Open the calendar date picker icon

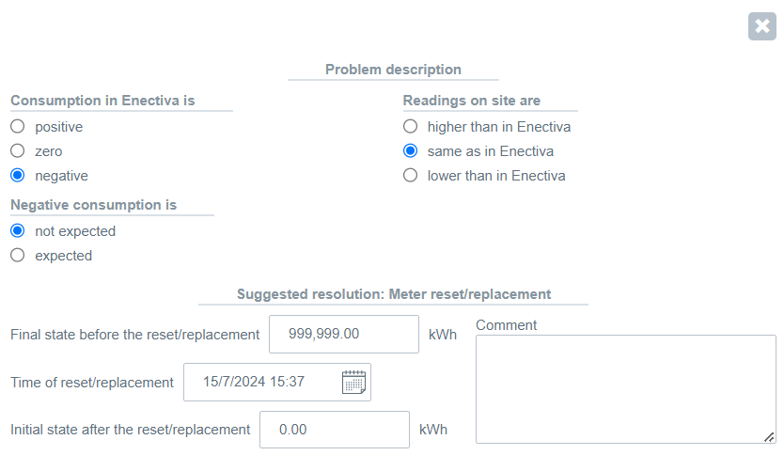353,382
